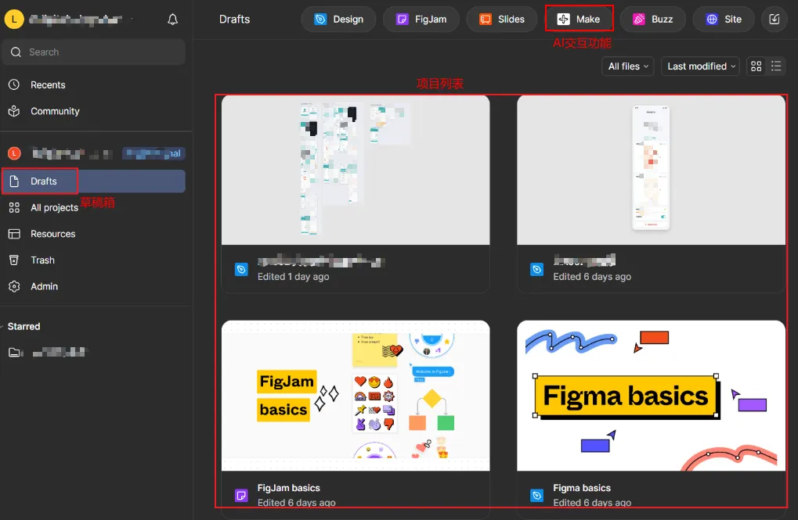Create a new Make file
This screenshot has width=798, height=520.
coord(579,20)
